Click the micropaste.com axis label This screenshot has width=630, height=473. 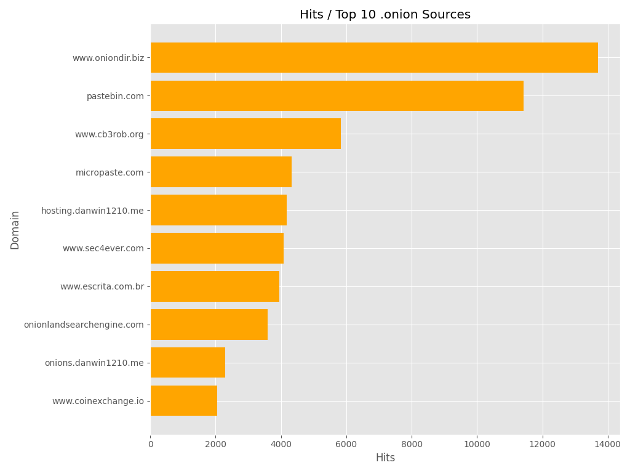110,172
